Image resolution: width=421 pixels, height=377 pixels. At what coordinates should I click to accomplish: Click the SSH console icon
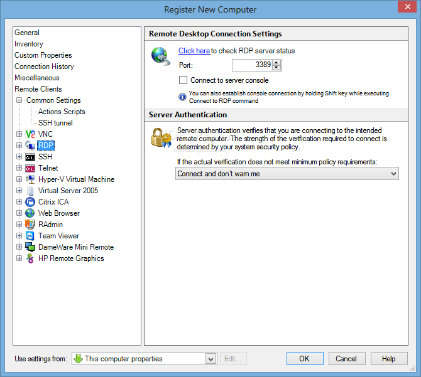(30, 157)
